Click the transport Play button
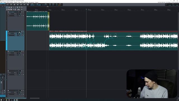179x101 pixels. (x=18, y=4)
